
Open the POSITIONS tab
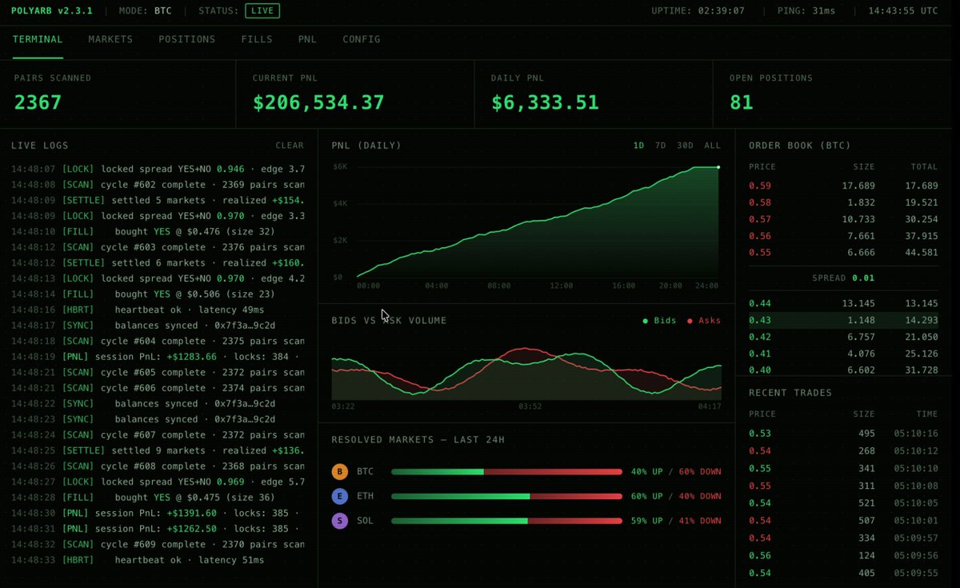coord(186,39)
